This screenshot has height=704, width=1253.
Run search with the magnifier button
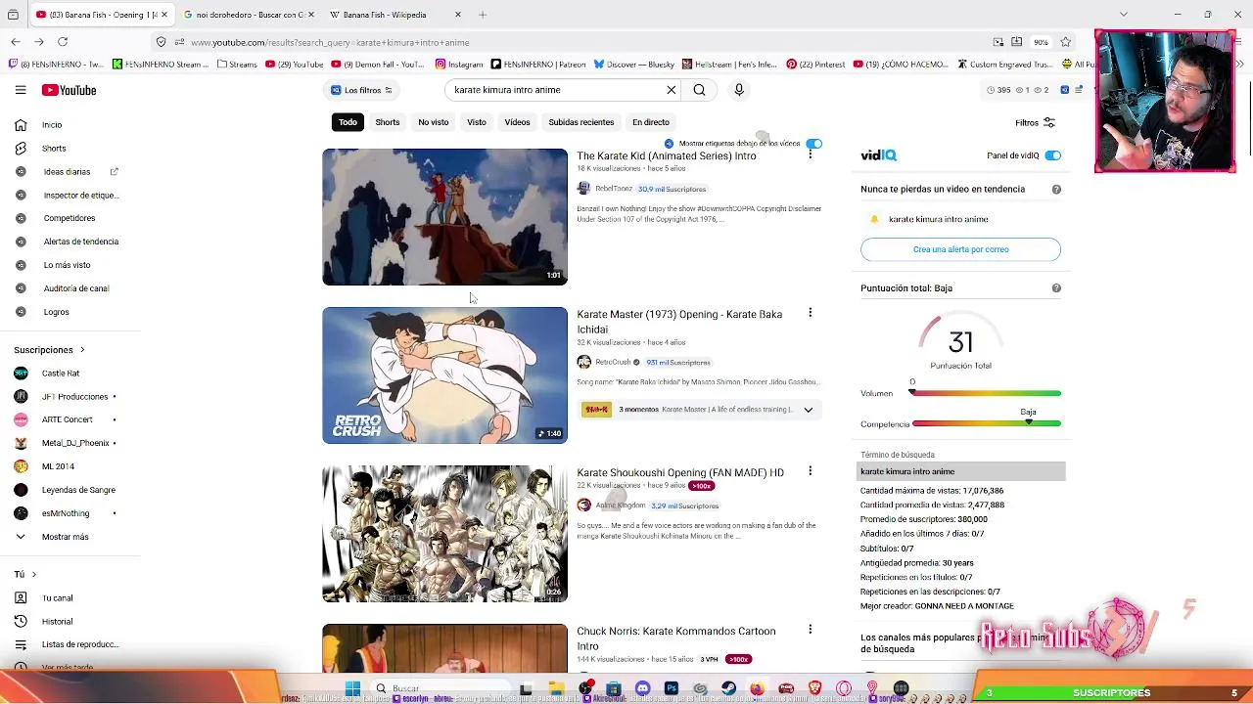699,90
